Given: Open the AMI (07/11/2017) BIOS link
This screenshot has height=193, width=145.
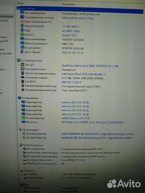Looking at the screenshot, I should click(x=72, y=82).
